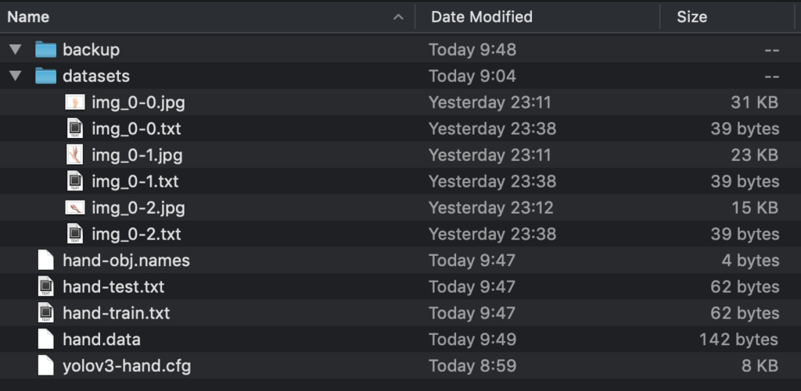Select the hand-train.txt file name
This screenshot has height=391, width=801.
pos(116,313)
